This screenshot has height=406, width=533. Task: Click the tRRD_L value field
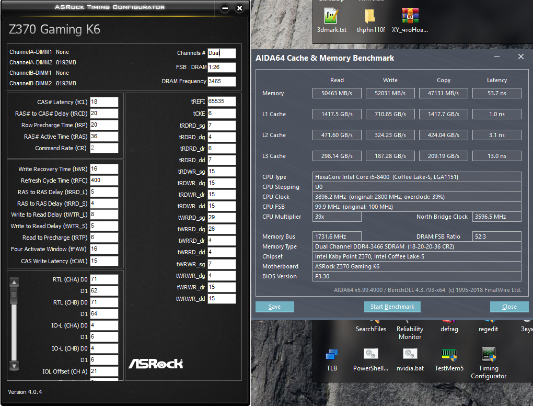coord(104,192)
